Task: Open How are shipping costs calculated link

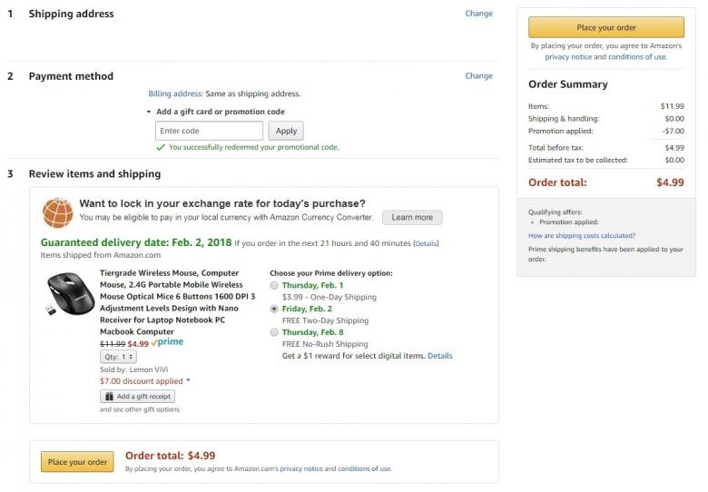Action: (582, 235)
